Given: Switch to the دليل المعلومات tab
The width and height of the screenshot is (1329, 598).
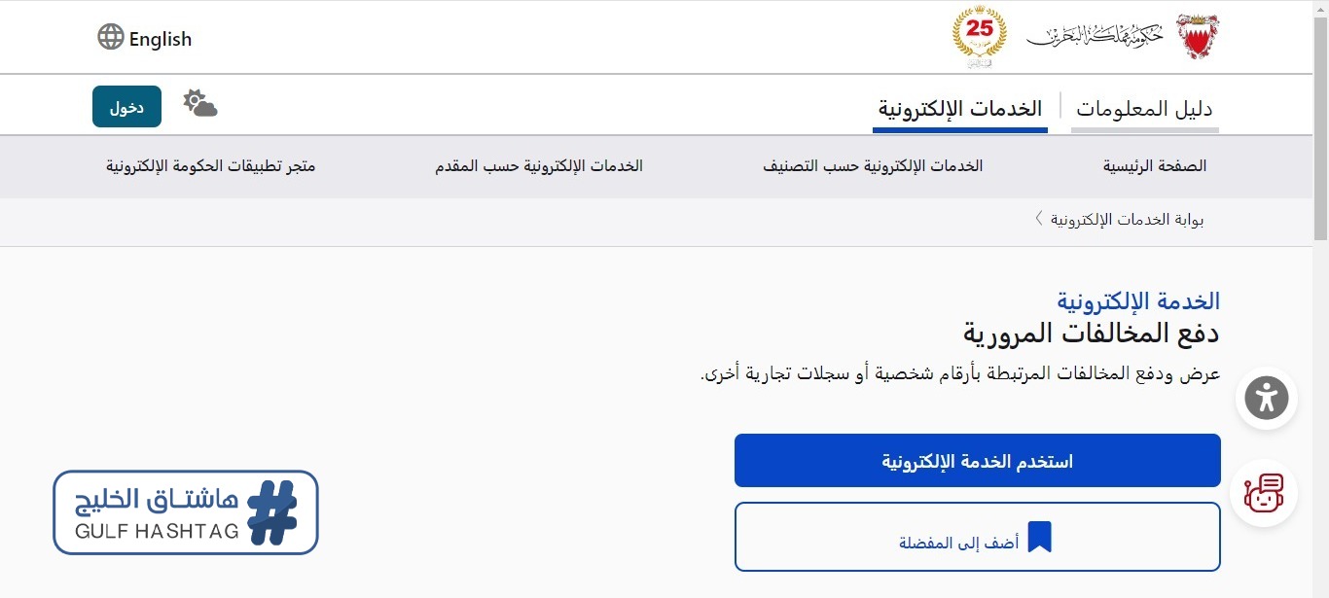Looking at the screenshot, I should [x=1145, y=109].
